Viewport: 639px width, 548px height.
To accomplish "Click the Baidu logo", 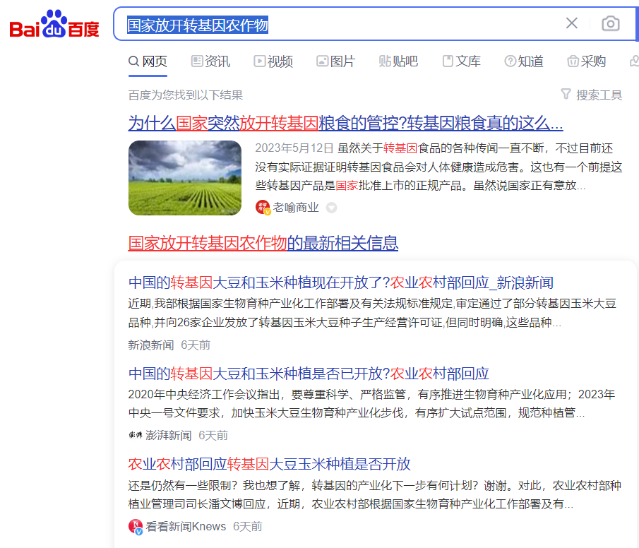I will click(x=54, y=23).
